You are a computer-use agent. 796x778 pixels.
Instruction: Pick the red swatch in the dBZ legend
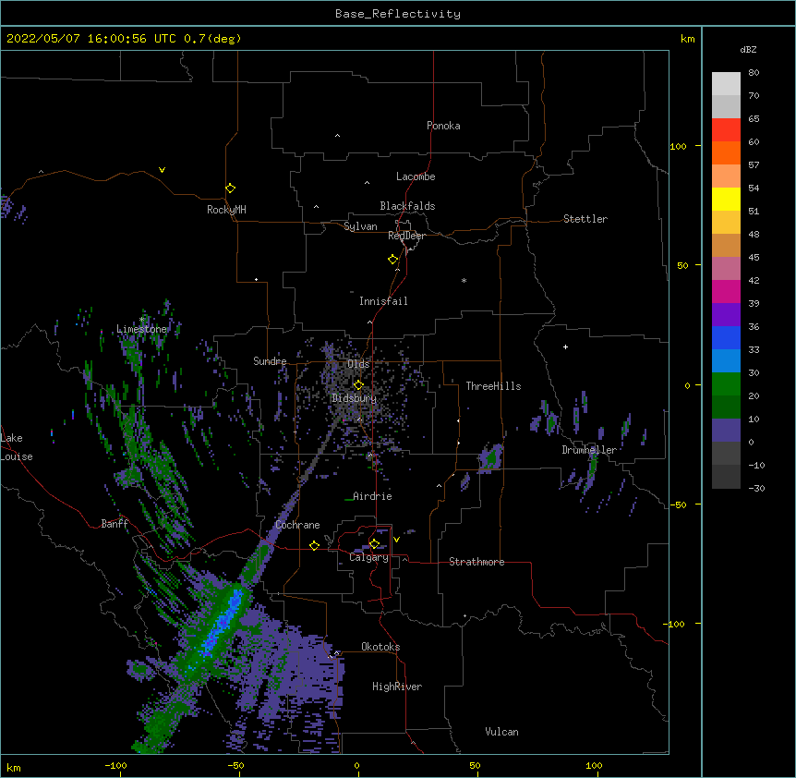tap(726, 130)
